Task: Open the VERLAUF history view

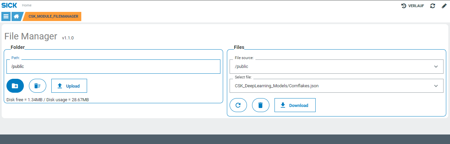Action: pyautogui.click(x=413, y=6)
